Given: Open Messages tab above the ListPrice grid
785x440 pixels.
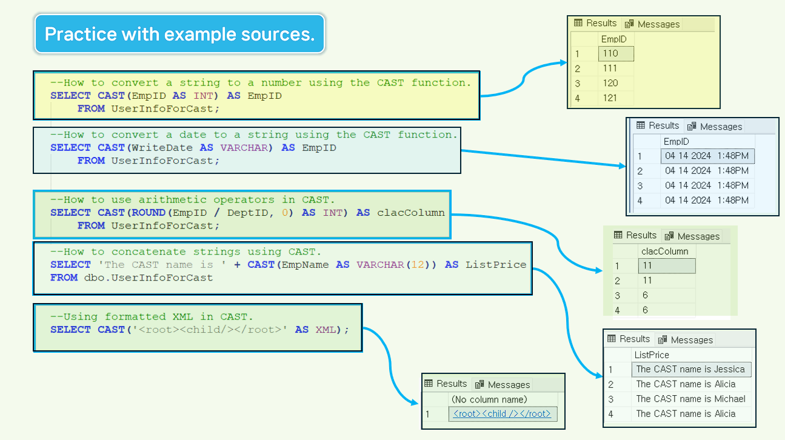Looking at the screenshot, I should coord(686,339).
